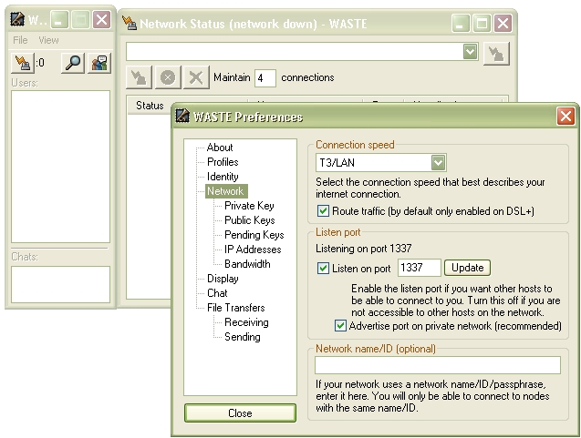Toggle the Listen on port checkbox
The height and width of the screenshot is (438, 581).
(x=323, y=268)
